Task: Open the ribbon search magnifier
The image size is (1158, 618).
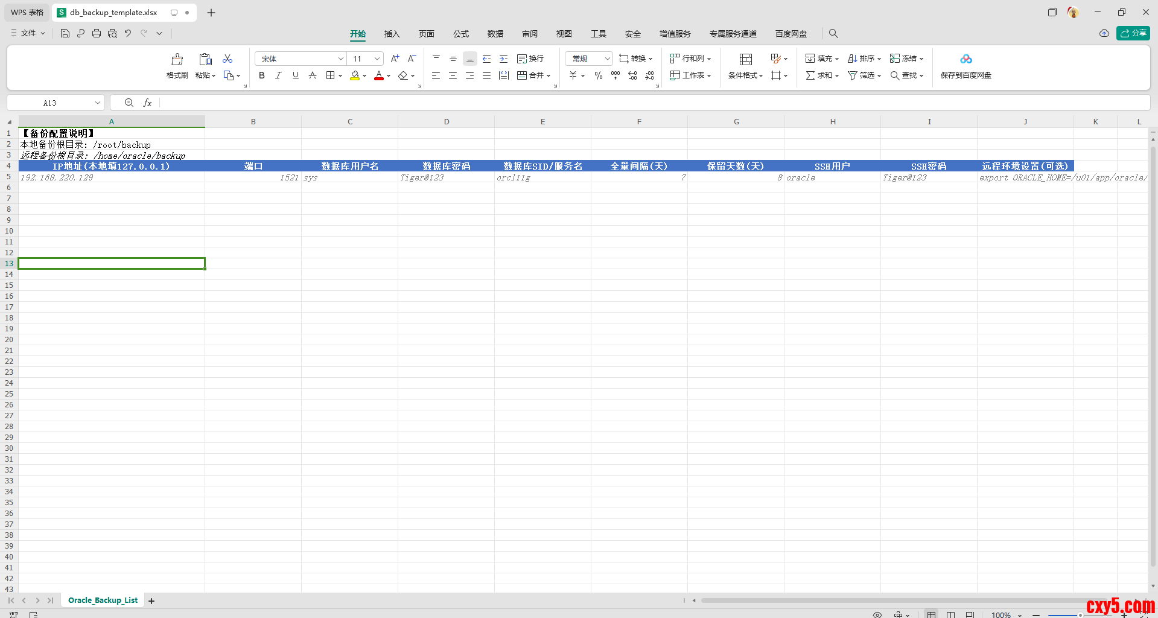Action: (833, 33)
